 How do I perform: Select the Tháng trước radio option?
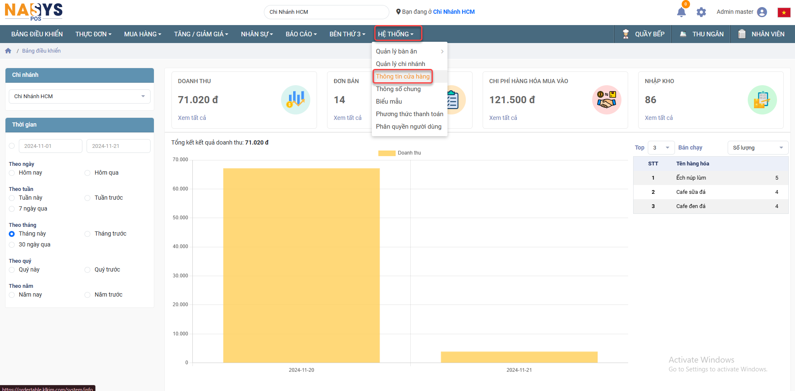87,234
